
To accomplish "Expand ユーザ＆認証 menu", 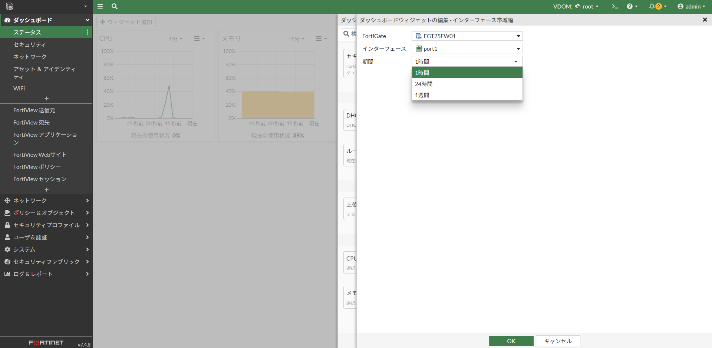I will 46,237.
